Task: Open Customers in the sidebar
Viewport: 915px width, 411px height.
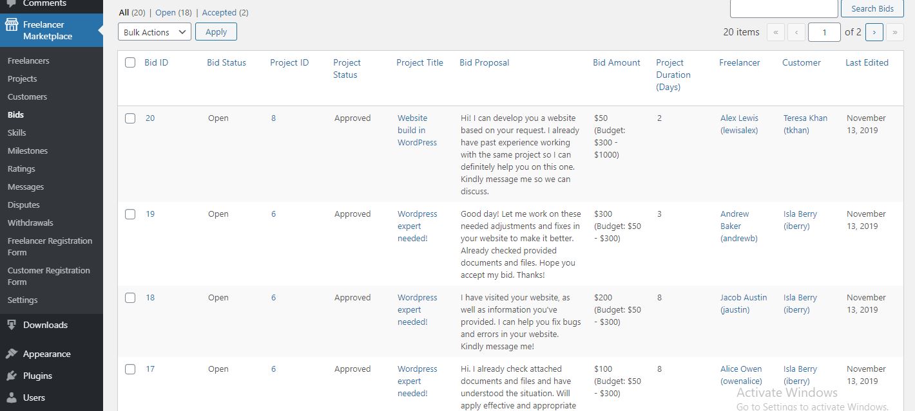Action: click(x=27, y=96)
